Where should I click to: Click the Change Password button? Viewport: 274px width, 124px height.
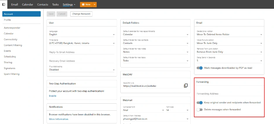point(81,14)
